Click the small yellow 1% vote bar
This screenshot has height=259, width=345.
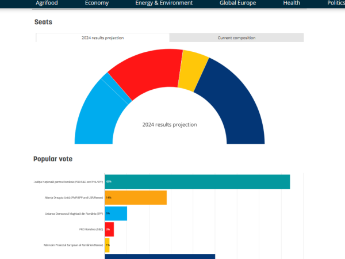[107, 245]
